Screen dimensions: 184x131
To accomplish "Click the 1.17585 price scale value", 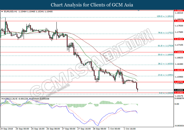I will [x=179, y=32].
